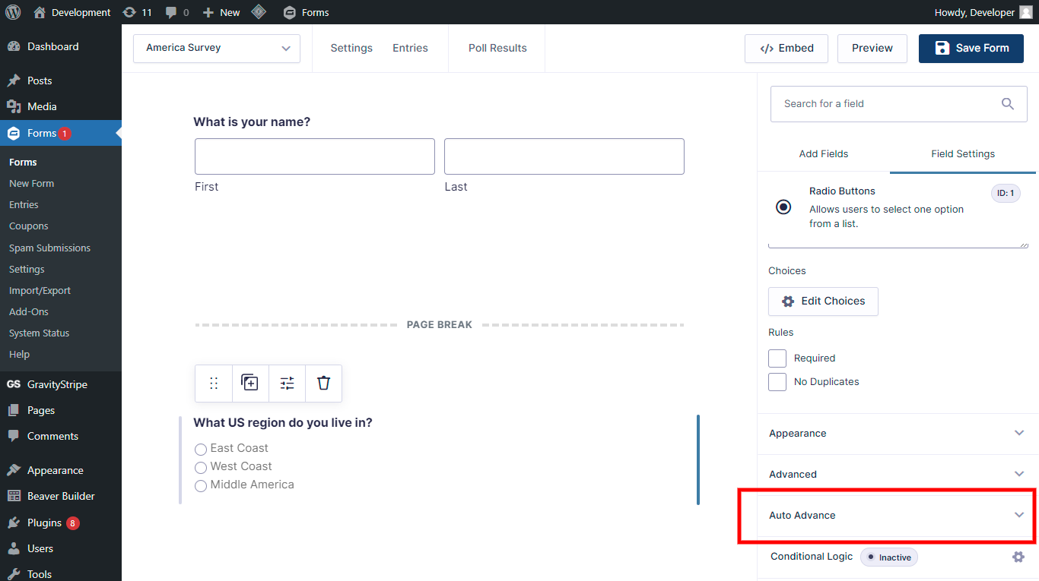Select the East Coast radio button
The image size is (1039, 581).
pyautogui.click(x=201, y=450)
